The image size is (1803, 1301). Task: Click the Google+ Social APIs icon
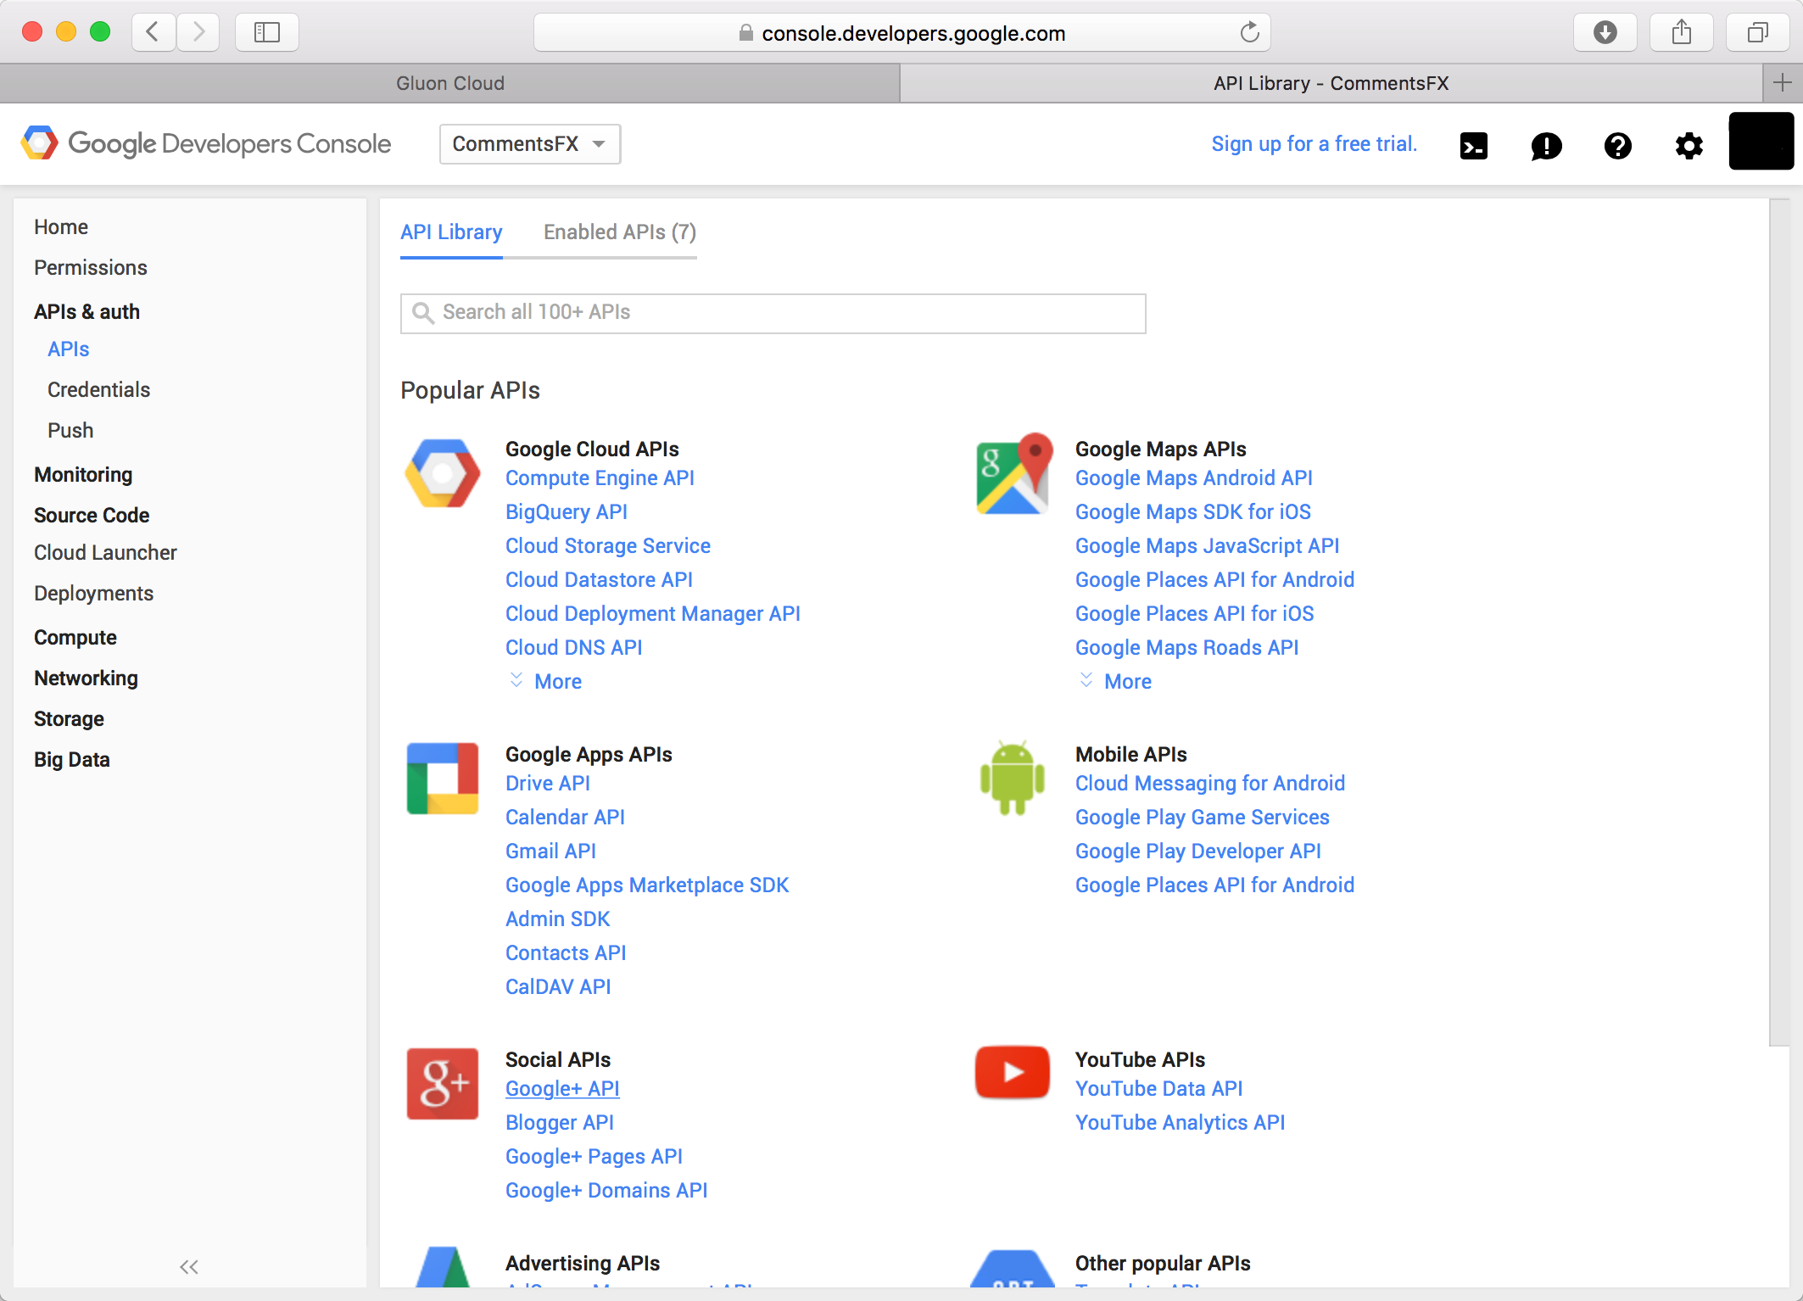tap(443, 1084)
